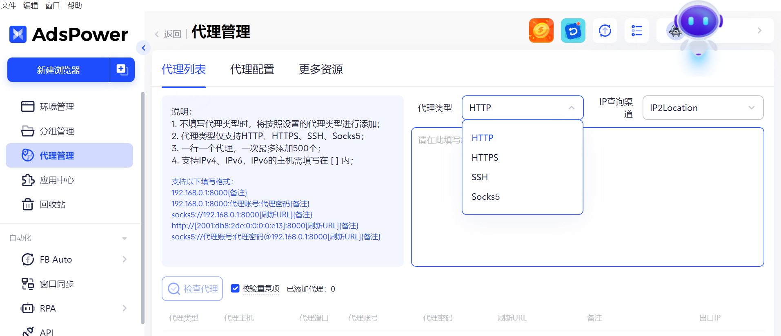The image size is (781, 336).
Task: Click the FB Auto Facebook icon
Action: coord(28,259)
